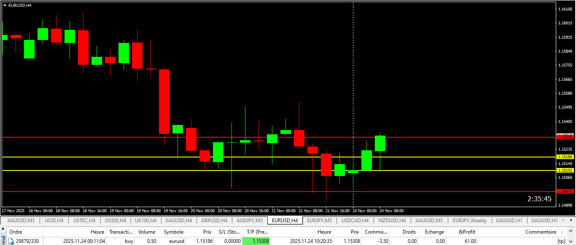Switch to the AUDJPY,M5 chart tab
The width and height of the screenshot is (576, 245).
point(250,220)
